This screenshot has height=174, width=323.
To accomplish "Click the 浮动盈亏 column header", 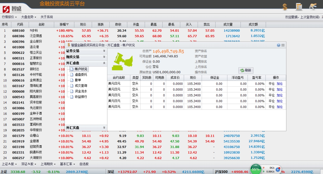I will coord(238,78).
